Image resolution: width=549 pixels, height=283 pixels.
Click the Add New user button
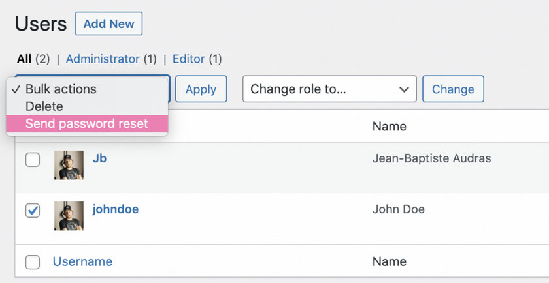[x=108, y=24]
